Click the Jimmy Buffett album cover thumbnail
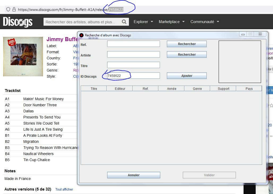273x194 pixels. [23, 56]
